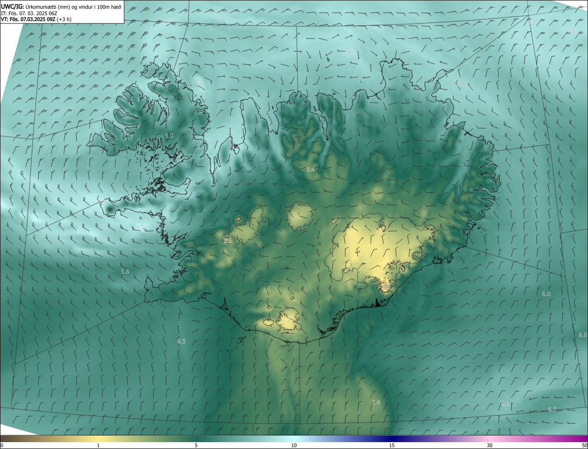588x449 pixels.
Task: Click the color bar tick label 15
Action: 392,445
